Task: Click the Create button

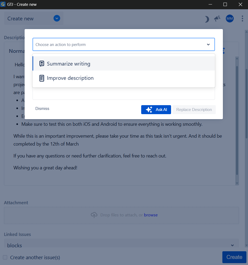Action: (x=234, y=257)
